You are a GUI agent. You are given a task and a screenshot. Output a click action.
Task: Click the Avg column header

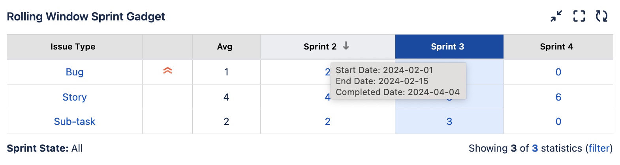coord(225,47)
